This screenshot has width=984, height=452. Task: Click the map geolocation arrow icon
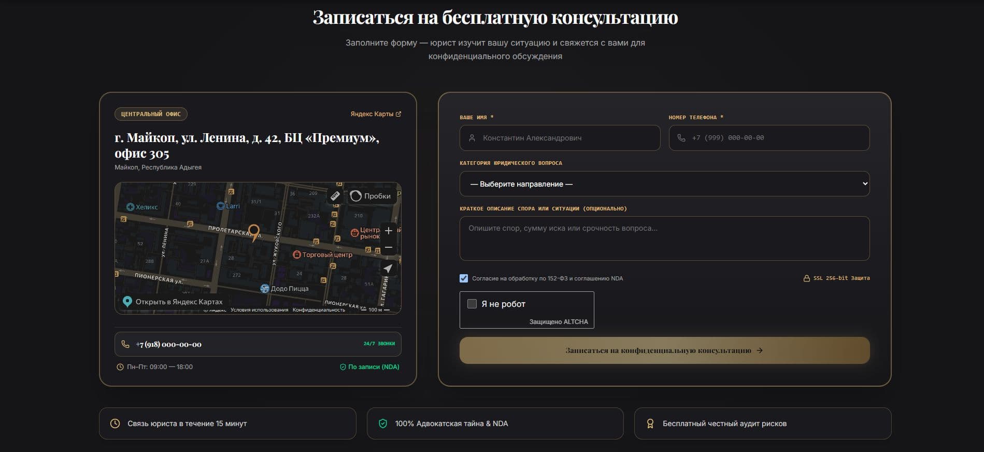coord(388,268)
